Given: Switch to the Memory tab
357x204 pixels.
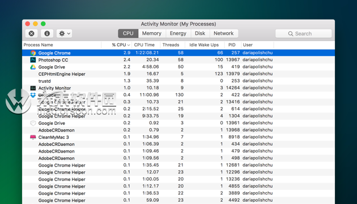Looking at the screenshot, I should click(152, 33).
